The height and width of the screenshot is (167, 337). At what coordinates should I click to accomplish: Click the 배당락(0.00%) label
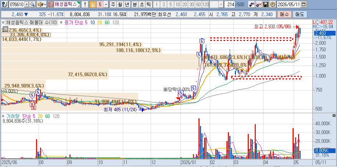tap(177, 89)
